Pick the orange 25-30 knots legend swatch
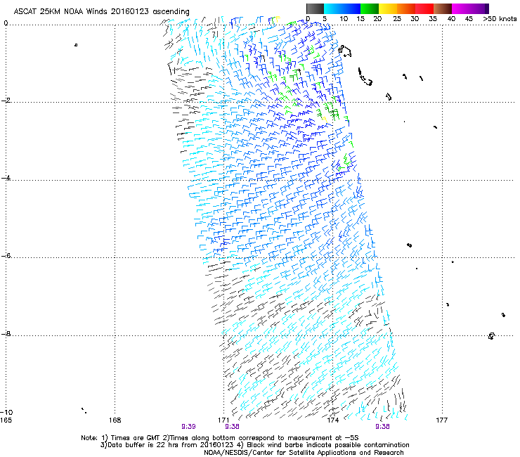The image size is (520, 457). coord(406,8)
